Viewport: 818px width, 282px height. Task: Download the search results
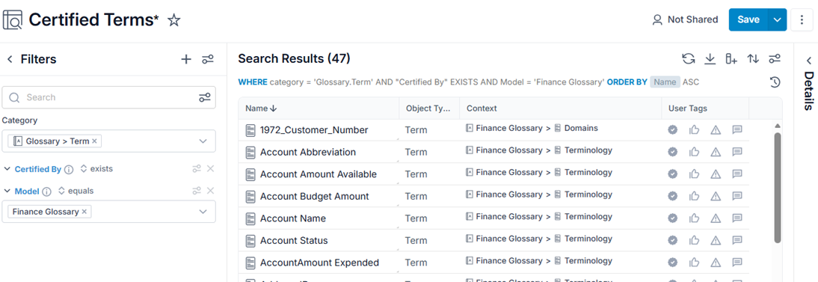710,58
